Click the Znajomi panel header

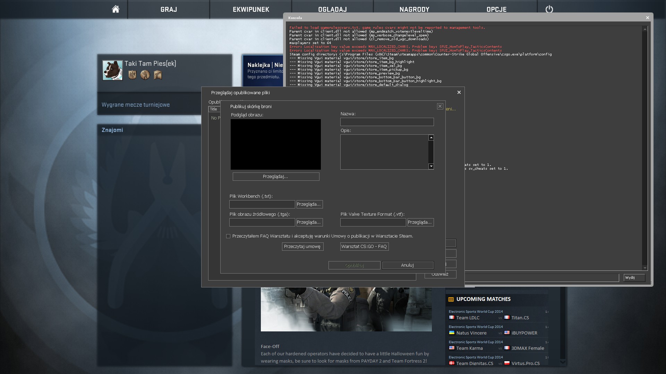[112, 130]
